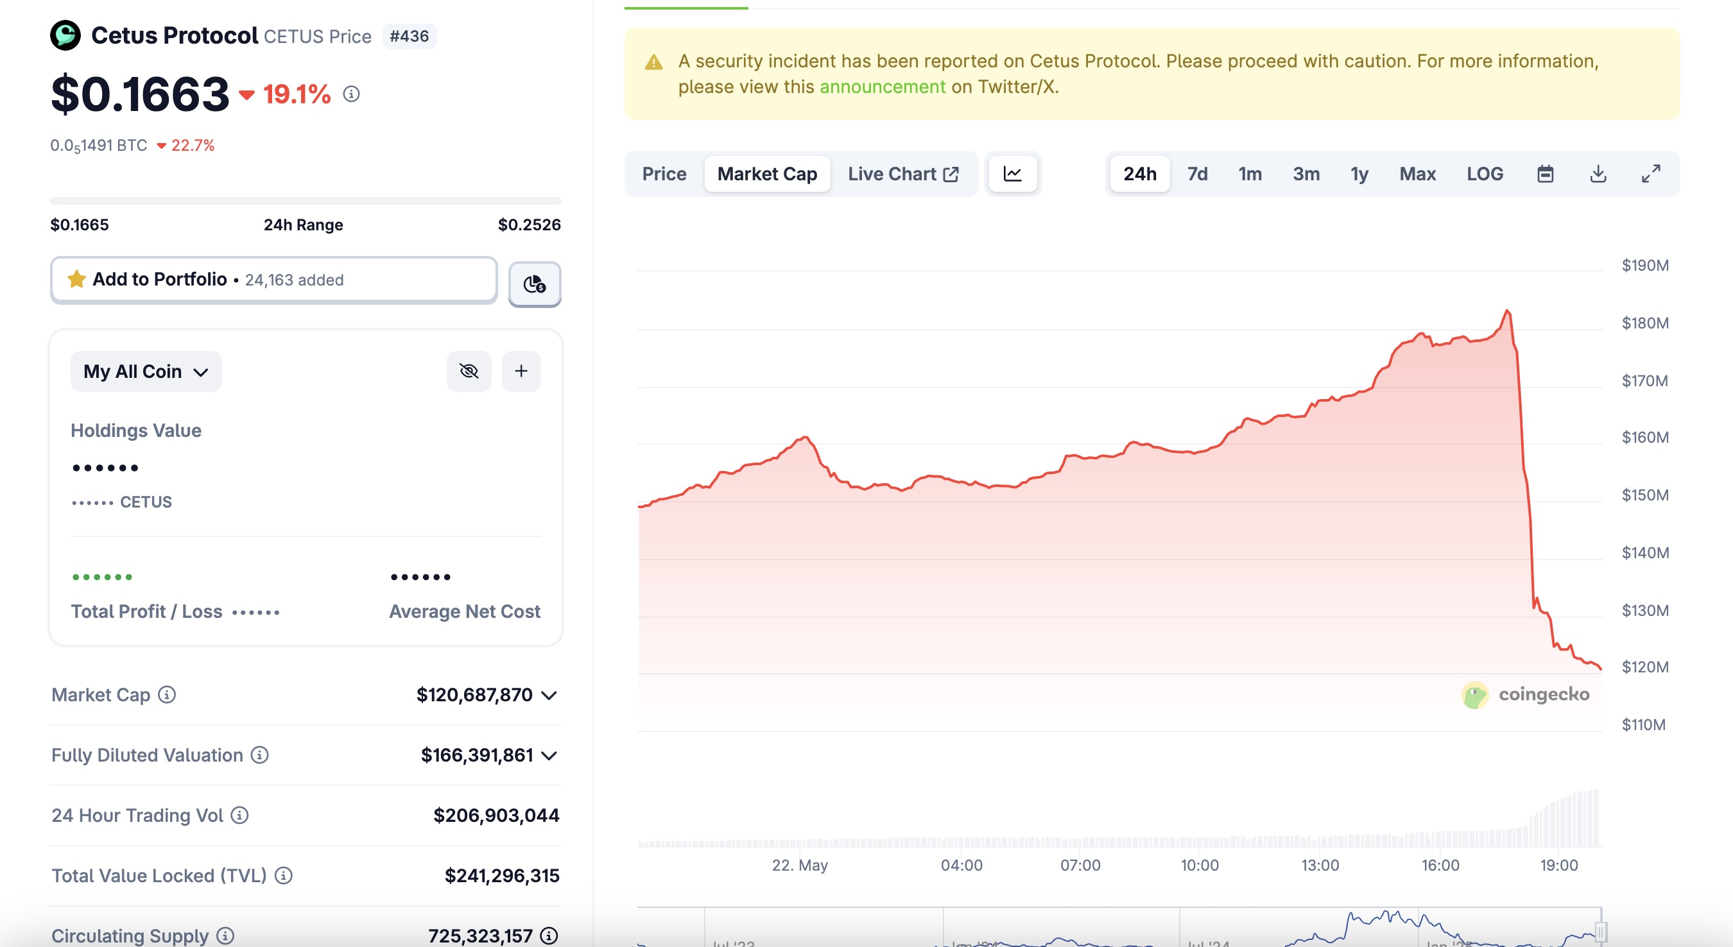Expand Fully Diluted Valuation chevron
Image resolution: width=1733 pixels, height=947 pixels.
[x=549, y=755]
